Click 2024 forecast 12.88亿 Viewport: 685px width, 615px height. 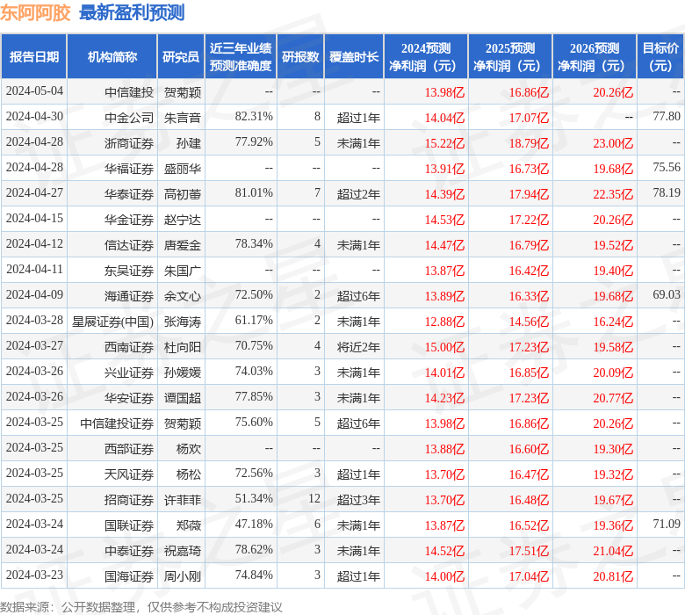point(444,322)
